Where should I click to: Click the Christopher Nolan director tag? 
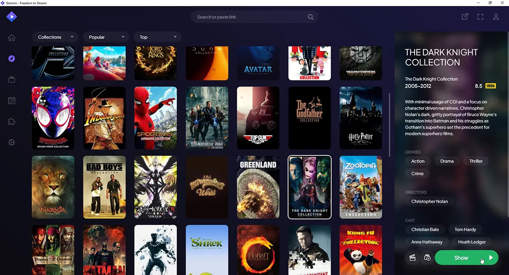[429, 201]
